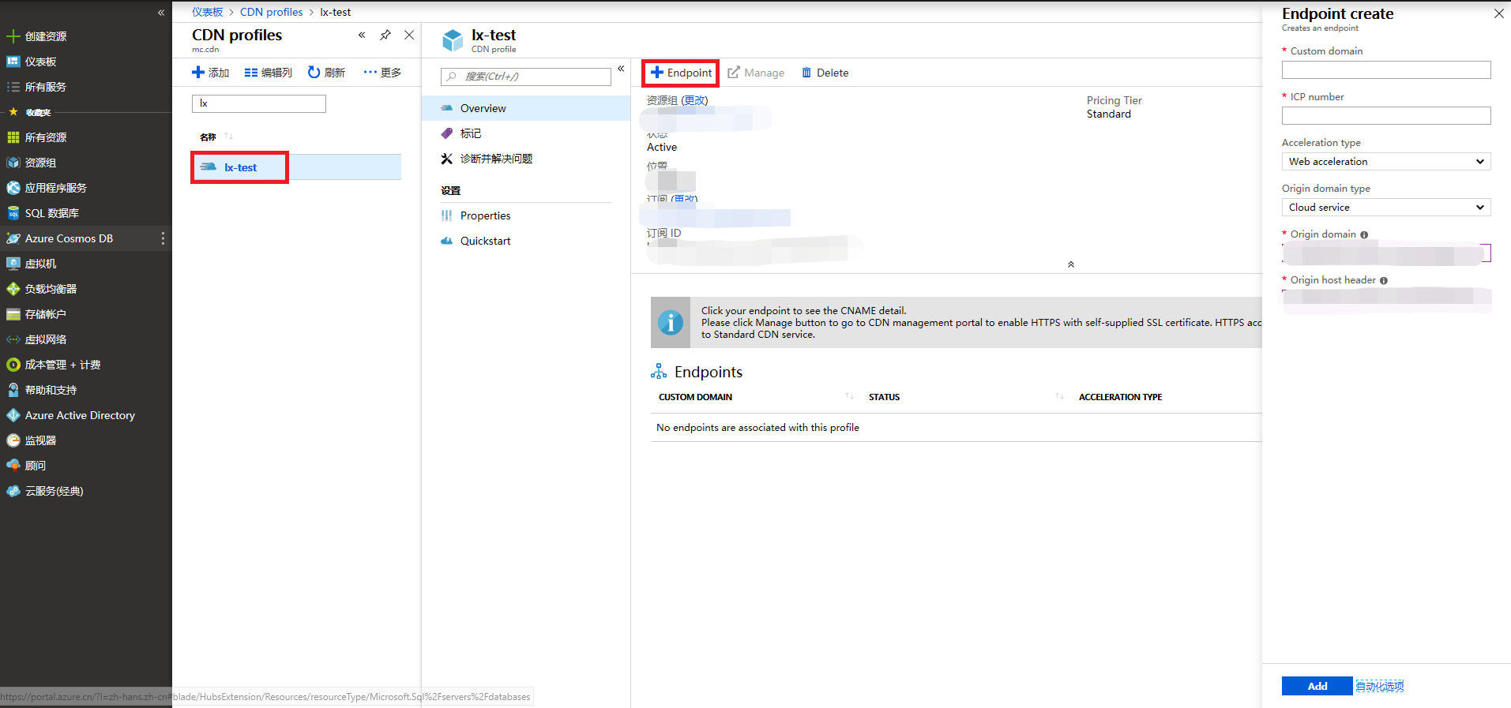Image resolution: width=1511 pixels, height=708 pixels.
Task: Click the Add button in Endpoint create
Action: click(1317, 686)
